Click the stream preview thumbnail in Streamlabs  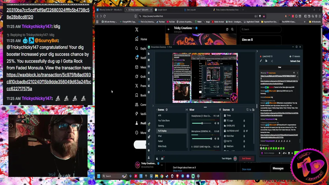[x=205, y=78]
